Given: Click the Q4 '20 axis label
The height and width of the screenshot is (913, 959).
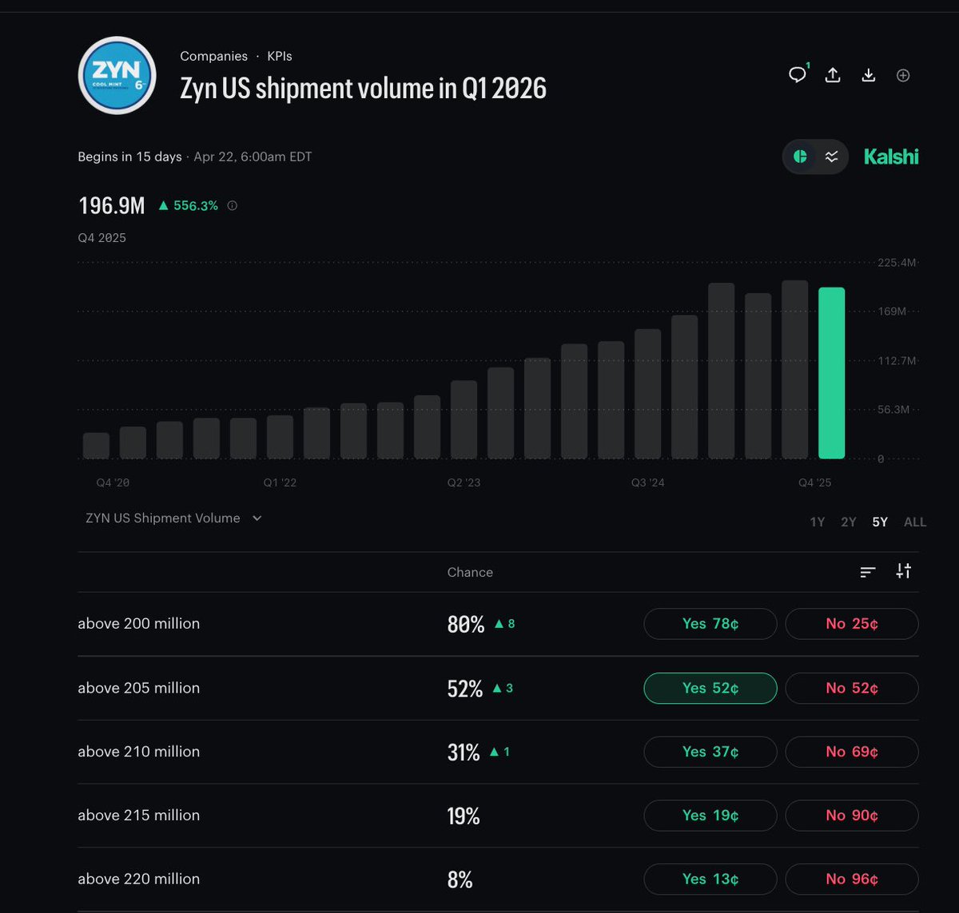Looking at the screenshot, I should point(112,483).
